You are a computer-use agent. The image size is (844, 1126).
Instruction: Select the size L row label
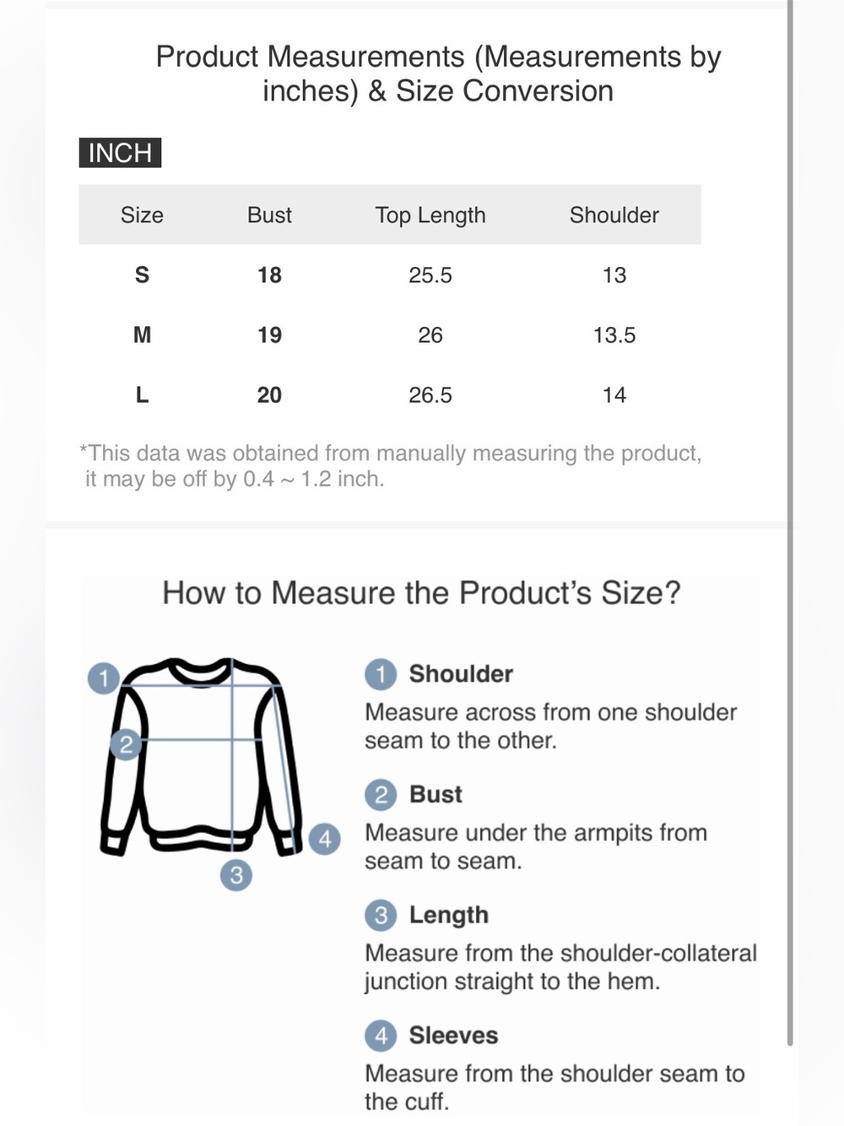(x=142, y=395)
